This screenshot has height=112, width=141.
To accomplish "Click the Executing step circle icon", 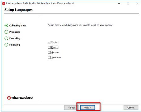I will point(6,38).
